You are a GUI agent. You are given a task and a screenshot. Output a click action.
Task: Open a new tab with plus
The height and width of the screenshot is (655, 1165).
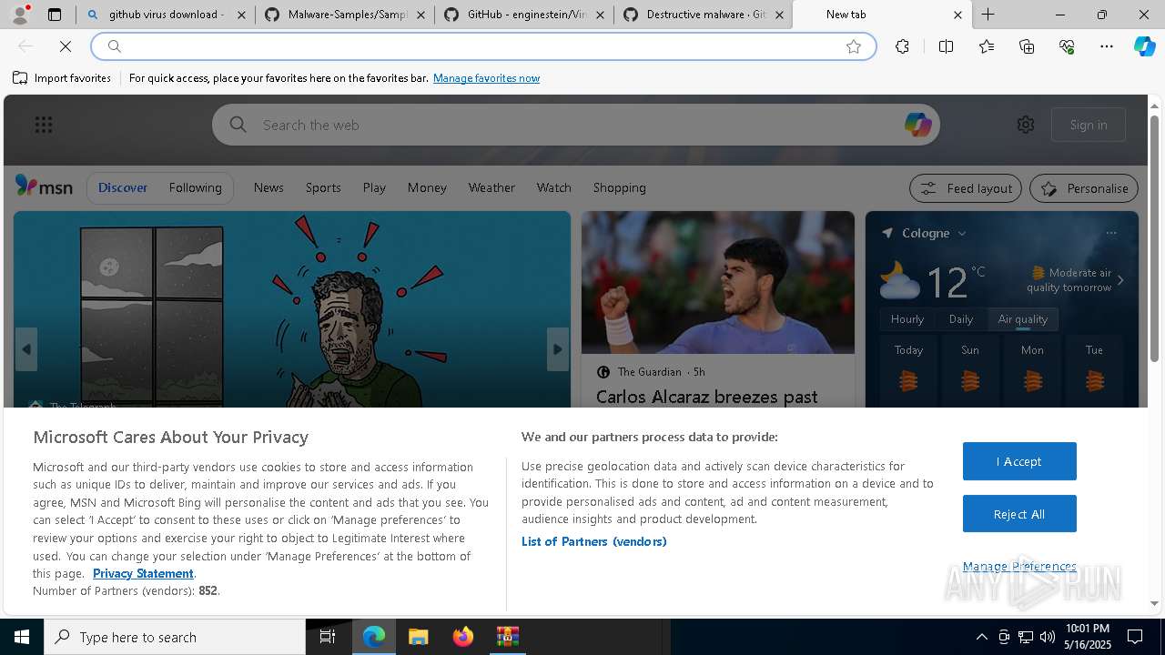pyautogui.click(x=988, y=15)
